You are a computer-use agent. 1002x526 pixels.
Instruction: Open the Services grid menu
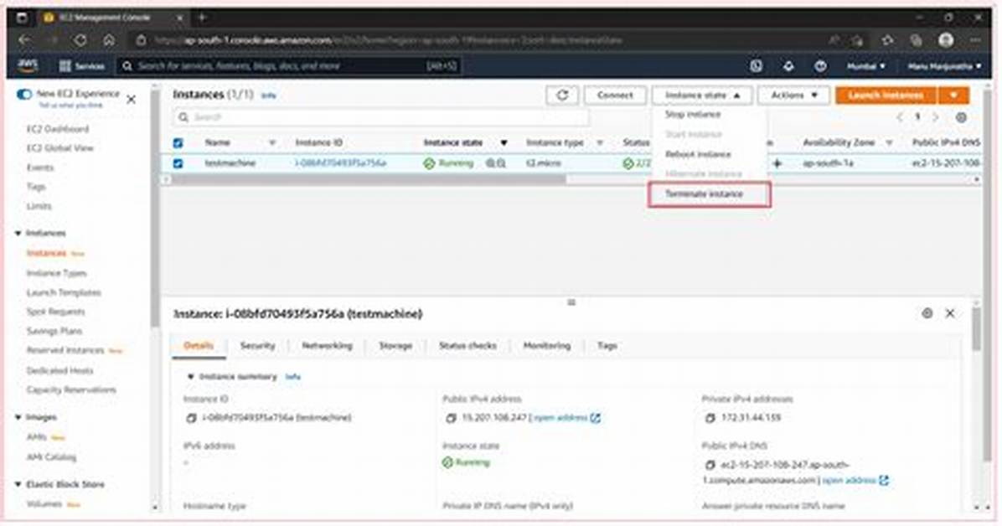[x=81, y=66]
